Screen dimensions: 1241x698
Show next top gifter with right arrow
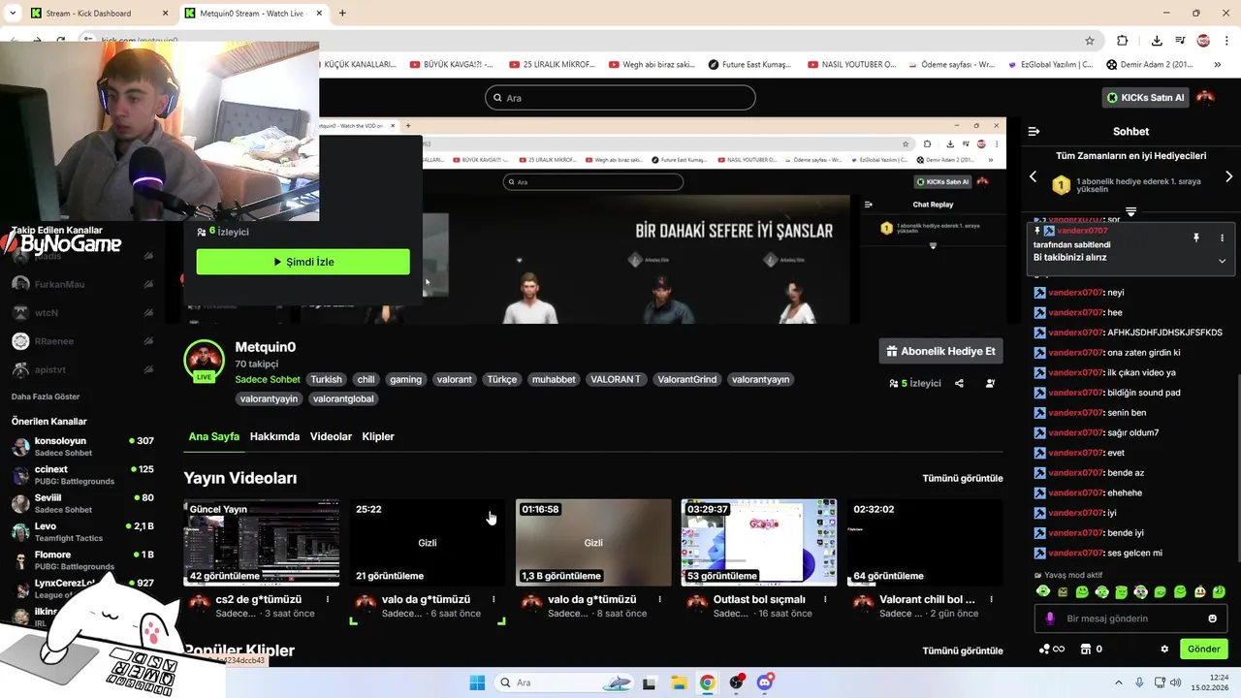pos(1228,176)
